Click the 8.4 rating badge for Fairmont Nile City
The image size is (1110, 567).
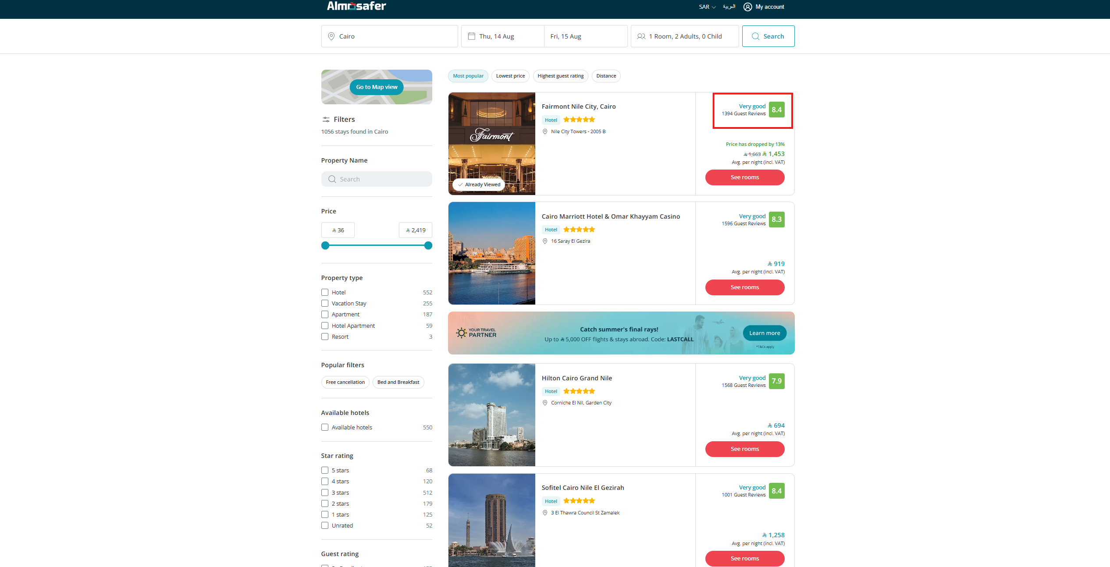coord(776,110)
